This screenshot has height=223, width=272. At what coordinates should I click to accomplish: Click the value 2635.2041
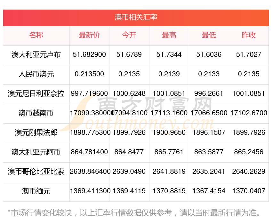pos(209,172)
